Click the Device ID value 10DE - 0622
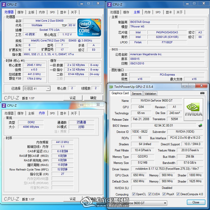210x210 pixels. coord(140,132)
